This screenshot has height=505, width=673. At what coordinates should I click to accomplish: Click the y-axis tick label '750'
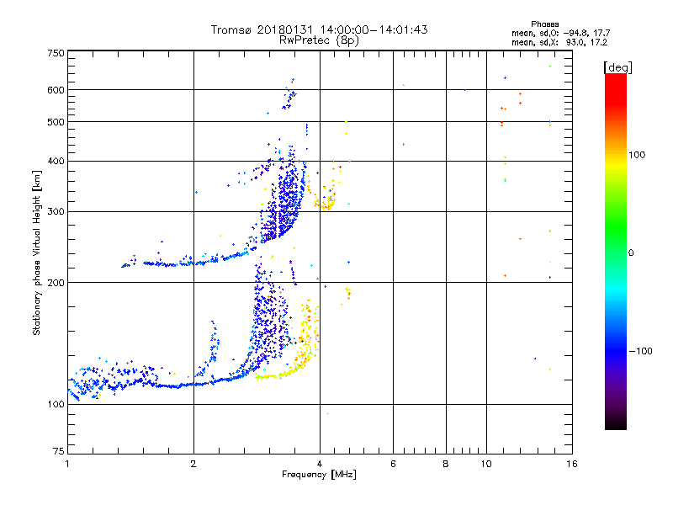pos(56,53)
